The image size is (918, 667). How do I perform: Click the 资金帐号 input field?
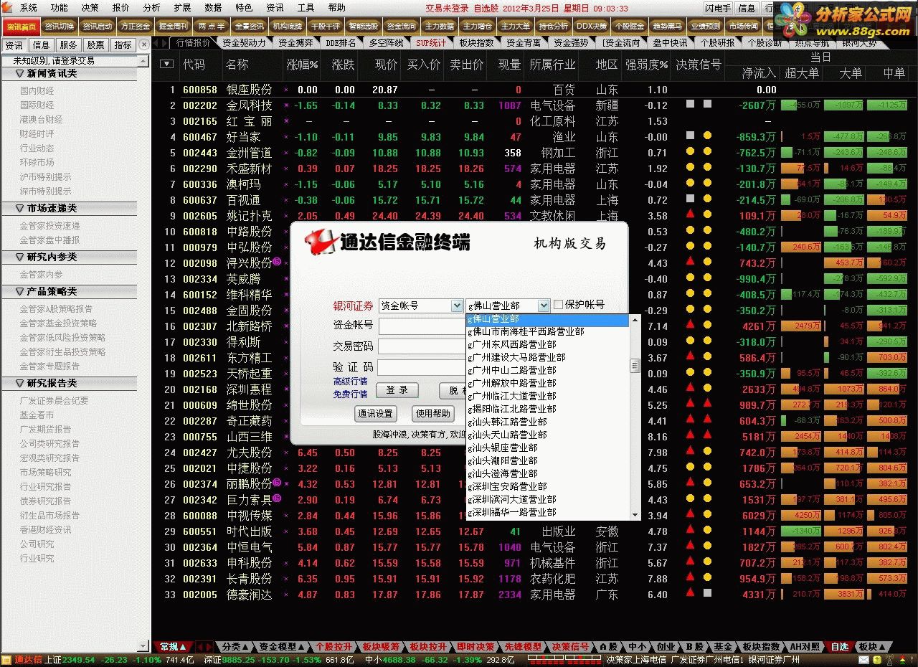point(422,326)
